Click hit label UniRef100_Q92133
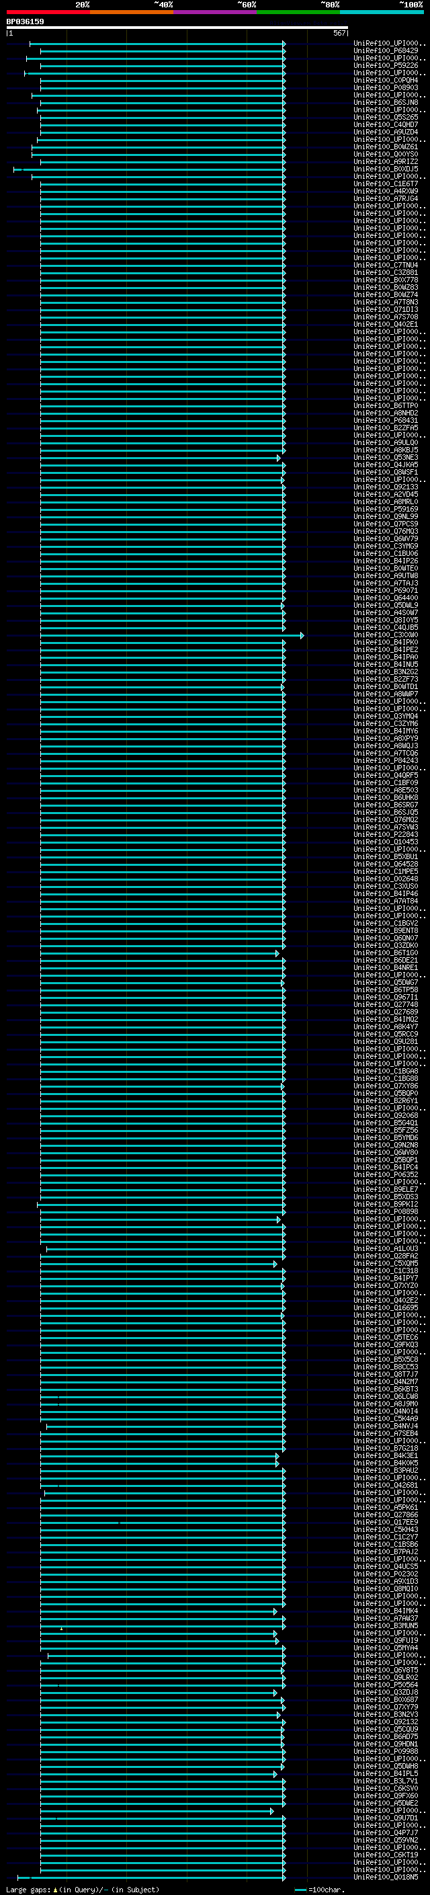Screen dimensions: 430x1895 click(386, 487)
